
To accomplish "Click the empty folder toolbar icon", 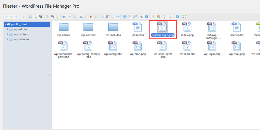I will [96, 17].
